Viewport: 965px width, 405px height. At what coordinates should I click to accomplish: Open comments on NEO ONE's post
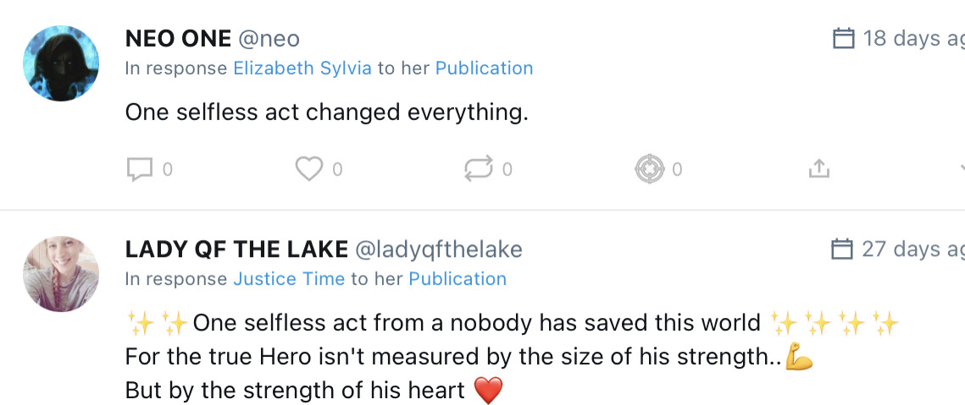(x=139, y=169)
